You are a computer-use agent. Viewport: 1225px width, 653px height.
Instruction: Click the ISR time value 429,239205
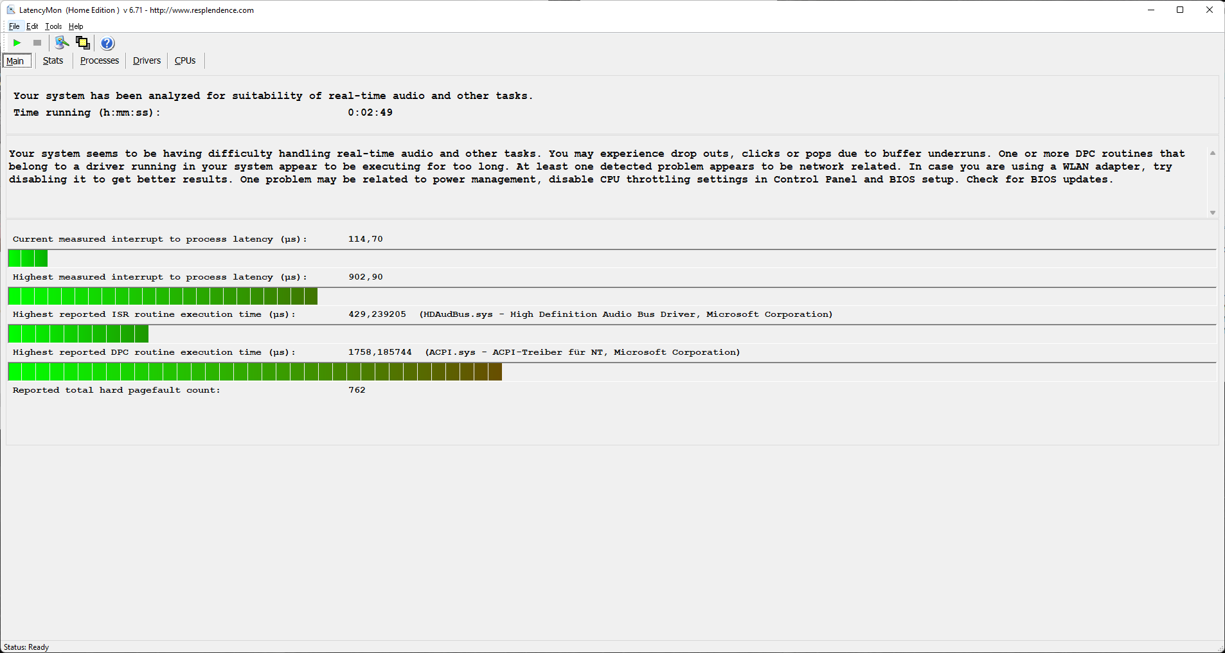click(377, 314)
